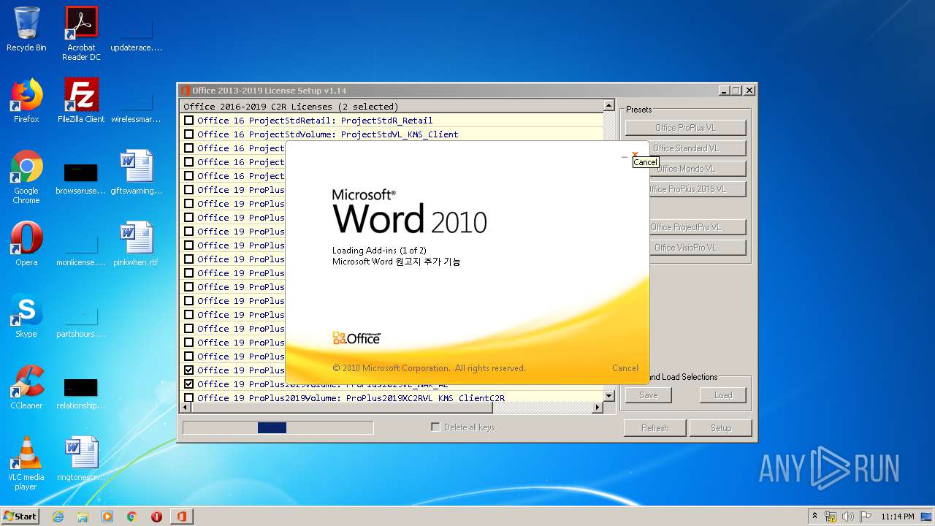The height and width of the screenshot is (526, 935).
Task: Click the Office Standard VL preset button
Action: click(685, 148)
